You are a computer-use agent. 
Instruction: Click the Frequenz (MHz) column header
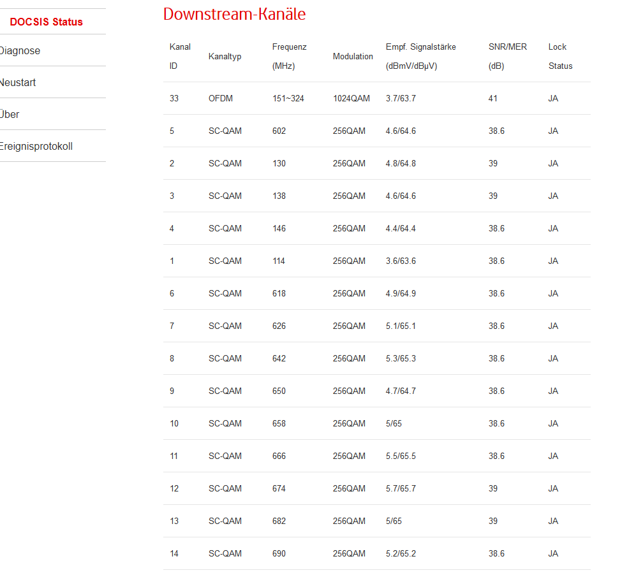coord(289,56)
